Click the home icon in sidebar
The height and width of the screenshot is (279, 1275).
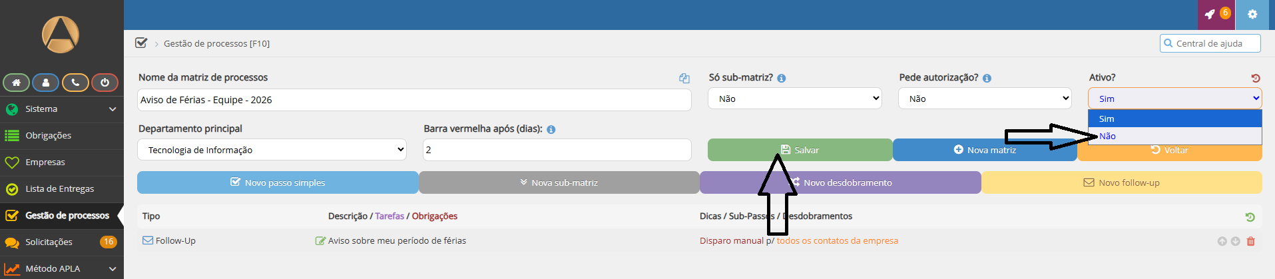[16, 83]
